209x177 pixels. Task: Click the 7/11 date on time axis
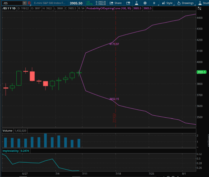(x=85, y=174)
